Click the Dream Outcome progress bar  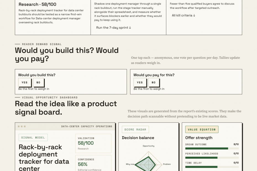pos(212,148)
